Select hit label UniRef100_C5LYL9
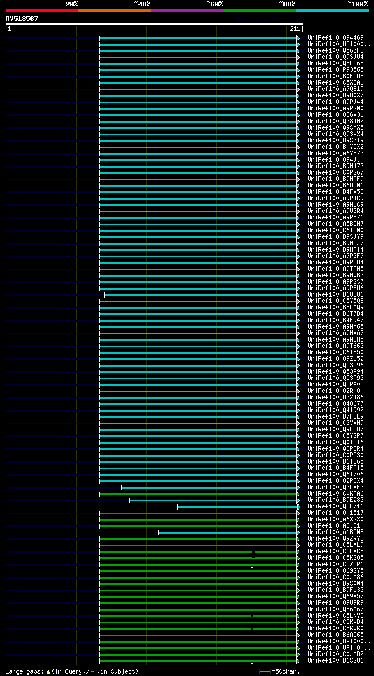 (x=335, y=545)
